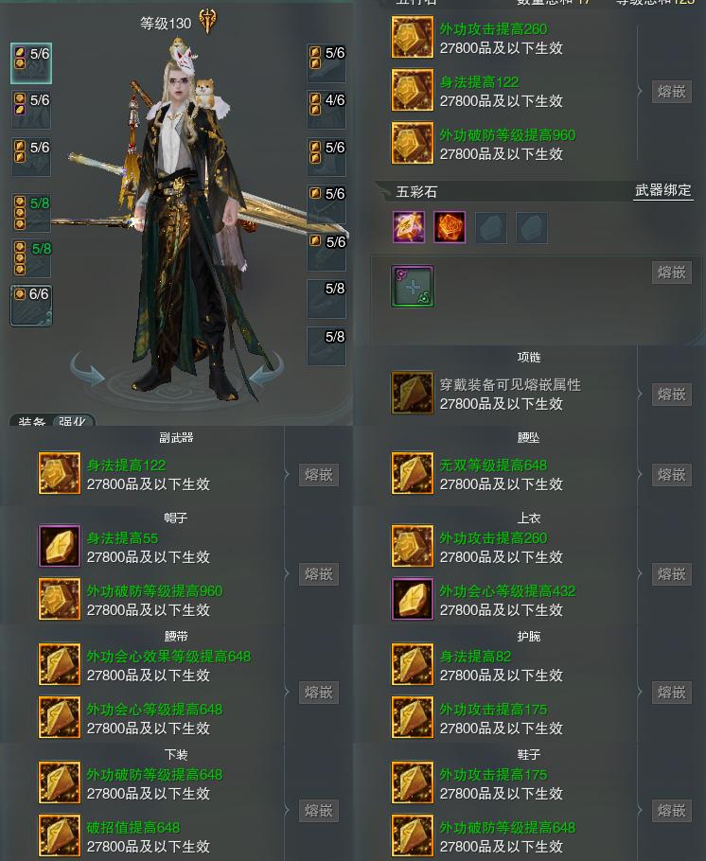Viewport: 706px width, 861px height.
Task: Expand the arrow beside 腰坠 row
Action: (x=640, y=474)
